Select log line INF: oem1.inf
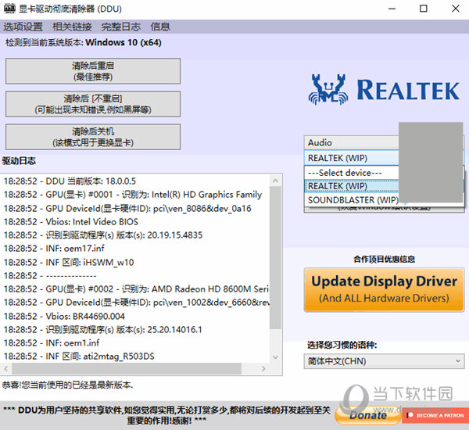Image resolution: width=469 pixels, height=430 pixels. pyautogui.click(x=52, y=343)
